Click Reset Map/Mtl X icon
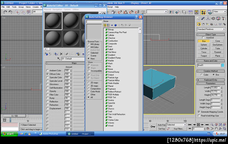The image size is (228, 144). click(61, 54)
